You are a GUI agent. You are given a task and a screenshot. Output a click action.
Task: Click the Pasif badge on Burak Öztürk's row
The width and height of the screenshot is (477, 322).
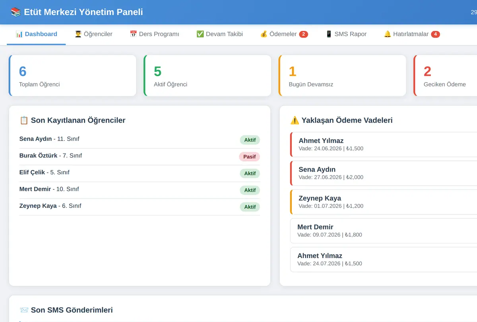click(x=250, y=156)
